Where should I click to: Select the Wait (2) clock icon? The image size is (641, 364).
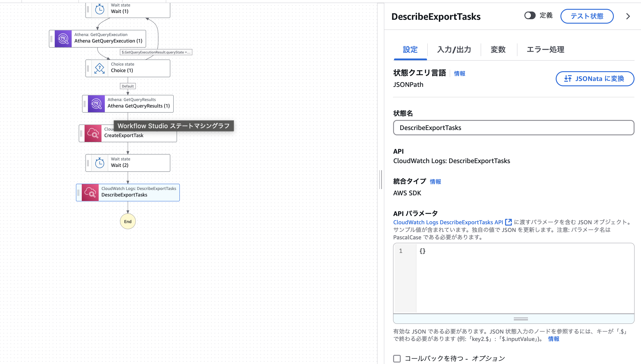click(x=100, y=163)
